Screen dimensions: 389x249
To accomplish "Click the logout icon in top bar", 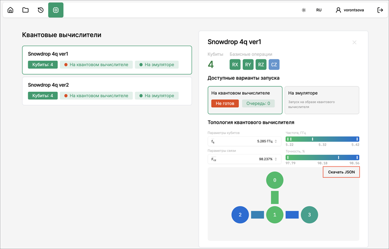I will (380, 10).
